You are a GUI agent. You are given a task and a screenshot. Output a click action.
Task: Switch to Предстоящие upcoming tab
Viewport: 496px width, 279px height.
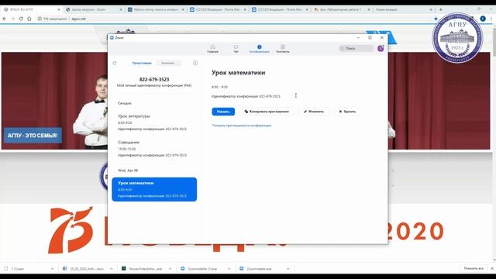[x=142, y=63]
